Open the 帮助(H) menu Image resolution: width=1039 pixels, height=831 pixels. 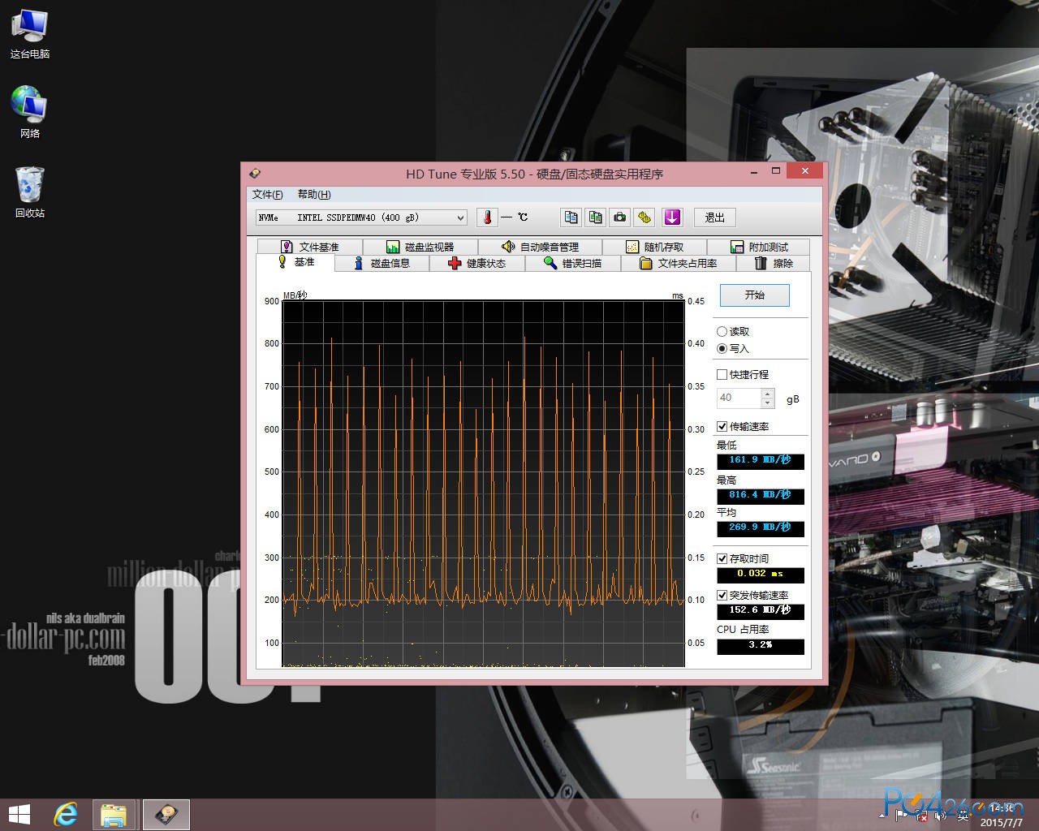314,195
